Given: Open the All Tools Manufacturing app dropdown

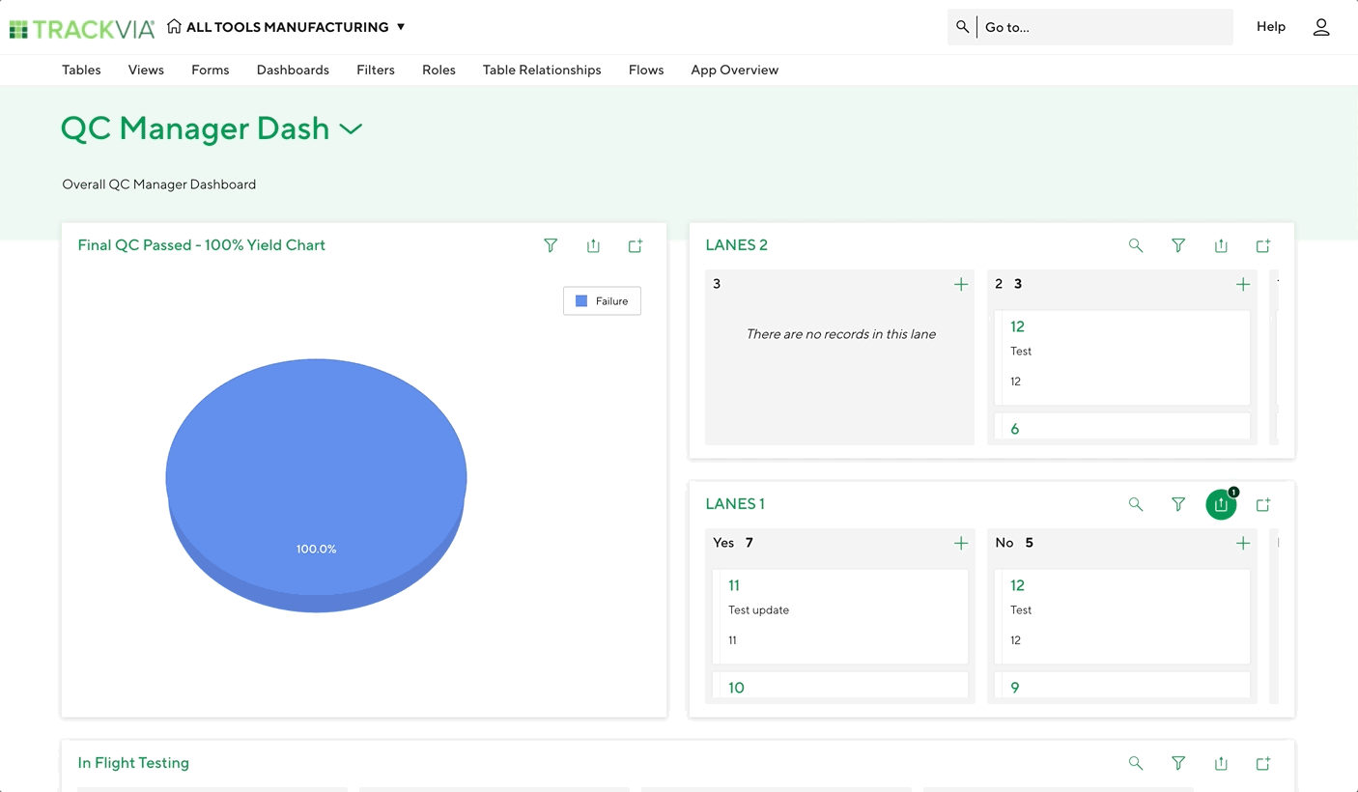Looking at the screenshot, I should pyautogui.click(x=401, y=27).
